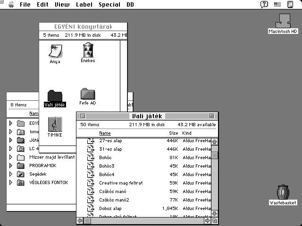Close the Vali játék window
Screen dimensions: 302x226
point(83,116)
